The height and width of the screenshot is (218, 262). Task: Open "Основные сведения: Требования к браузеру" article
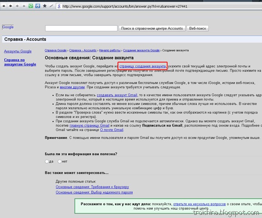pyautogui.click(x=92, y=187)
